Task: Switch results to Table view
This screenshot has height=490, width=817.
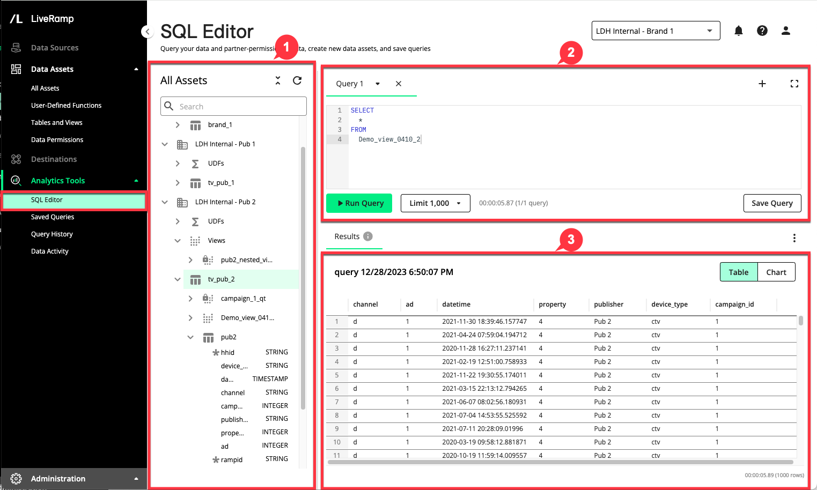Action: pyautogui.click(x=738, y=272)
